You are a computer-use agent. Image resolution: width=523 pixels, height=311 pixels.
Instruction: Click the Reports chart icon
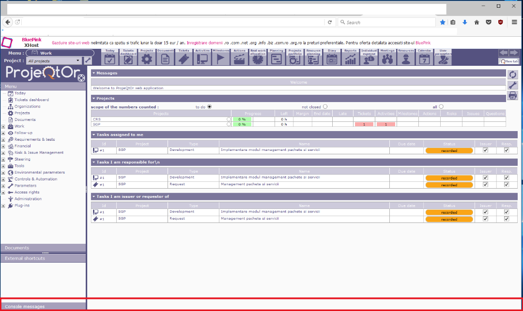click(x=350, y=59)
